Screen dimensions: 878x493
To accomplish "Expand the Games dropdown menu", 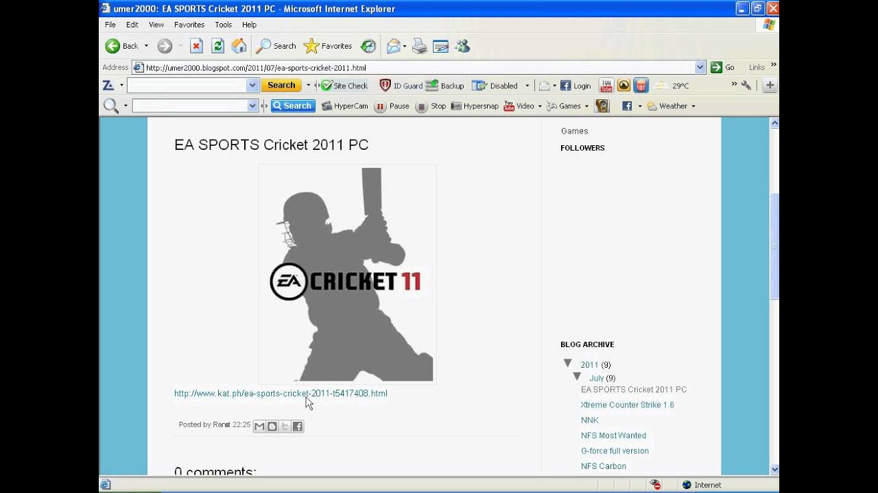I will (x=586, y=106).
